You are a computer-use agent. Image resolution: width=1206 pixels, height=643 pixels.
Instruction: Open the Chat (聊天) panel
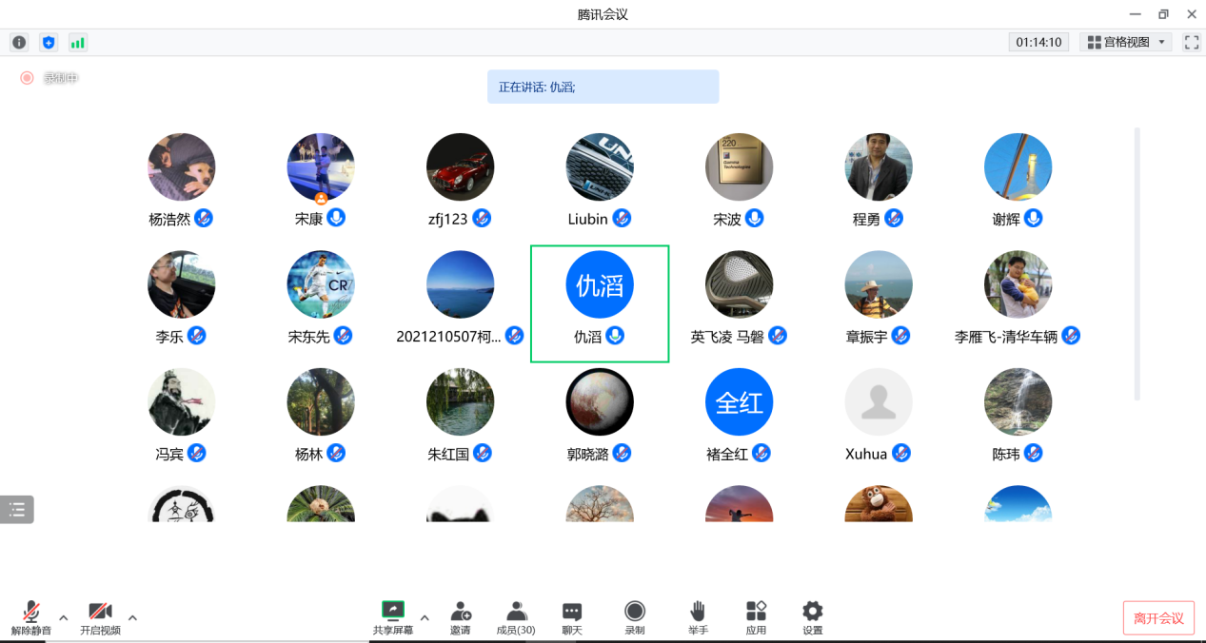point(571,617)
